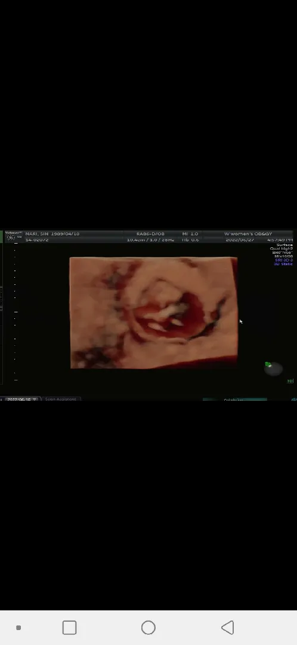Open recent apps with square button

(69, 627)
